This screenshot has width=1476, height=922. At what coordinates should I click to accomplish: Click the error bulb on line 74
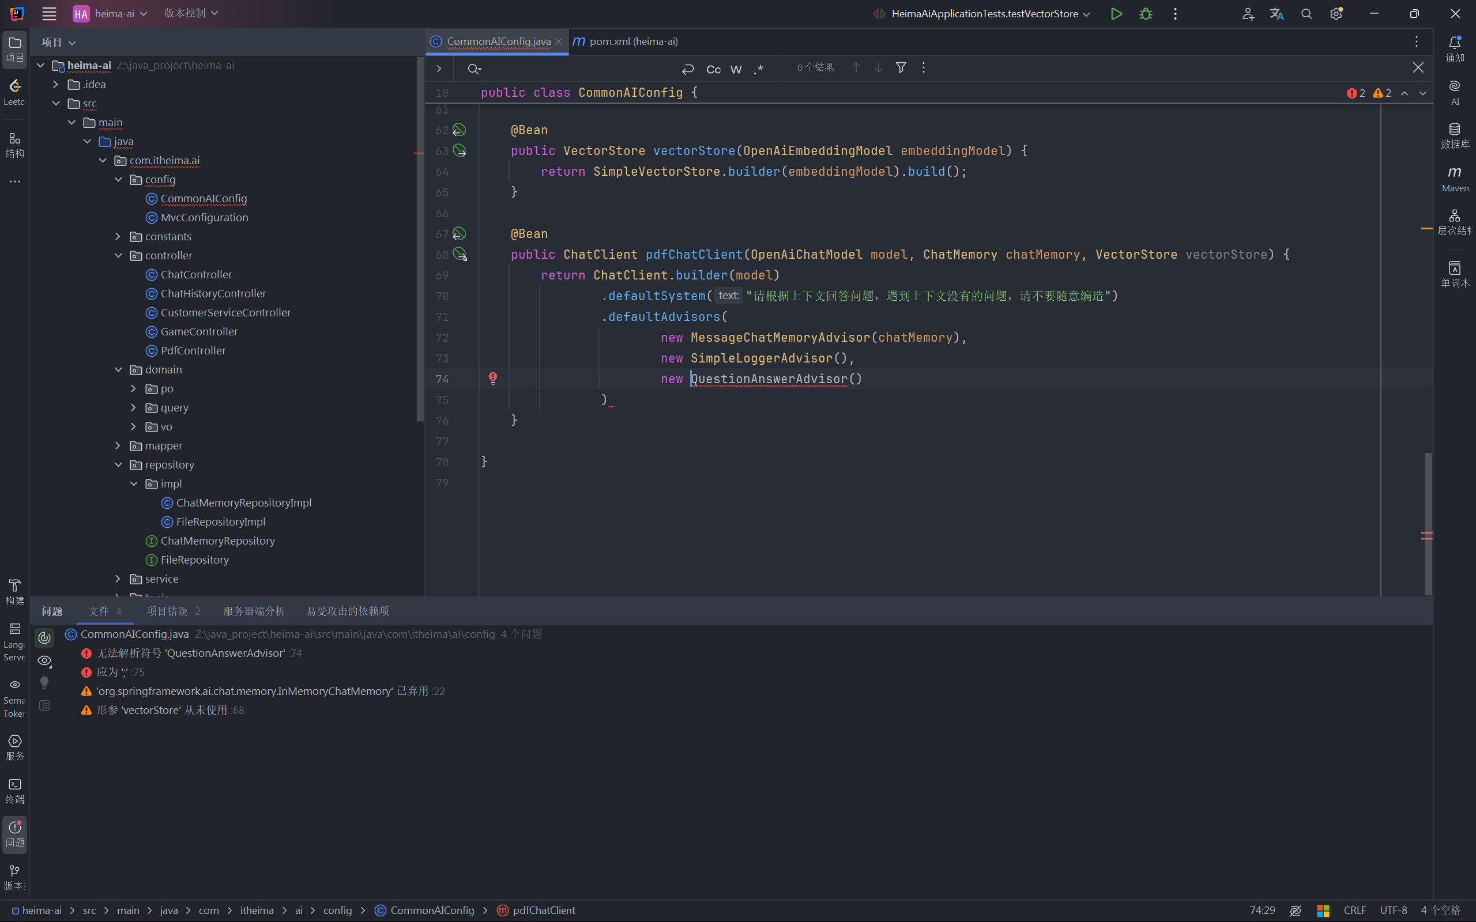coord(493,378)
